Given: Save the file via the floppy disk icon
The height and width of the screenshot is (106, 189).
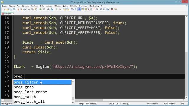Looking at the screenshot, I should pyautogui.click(x=11, y=9).
